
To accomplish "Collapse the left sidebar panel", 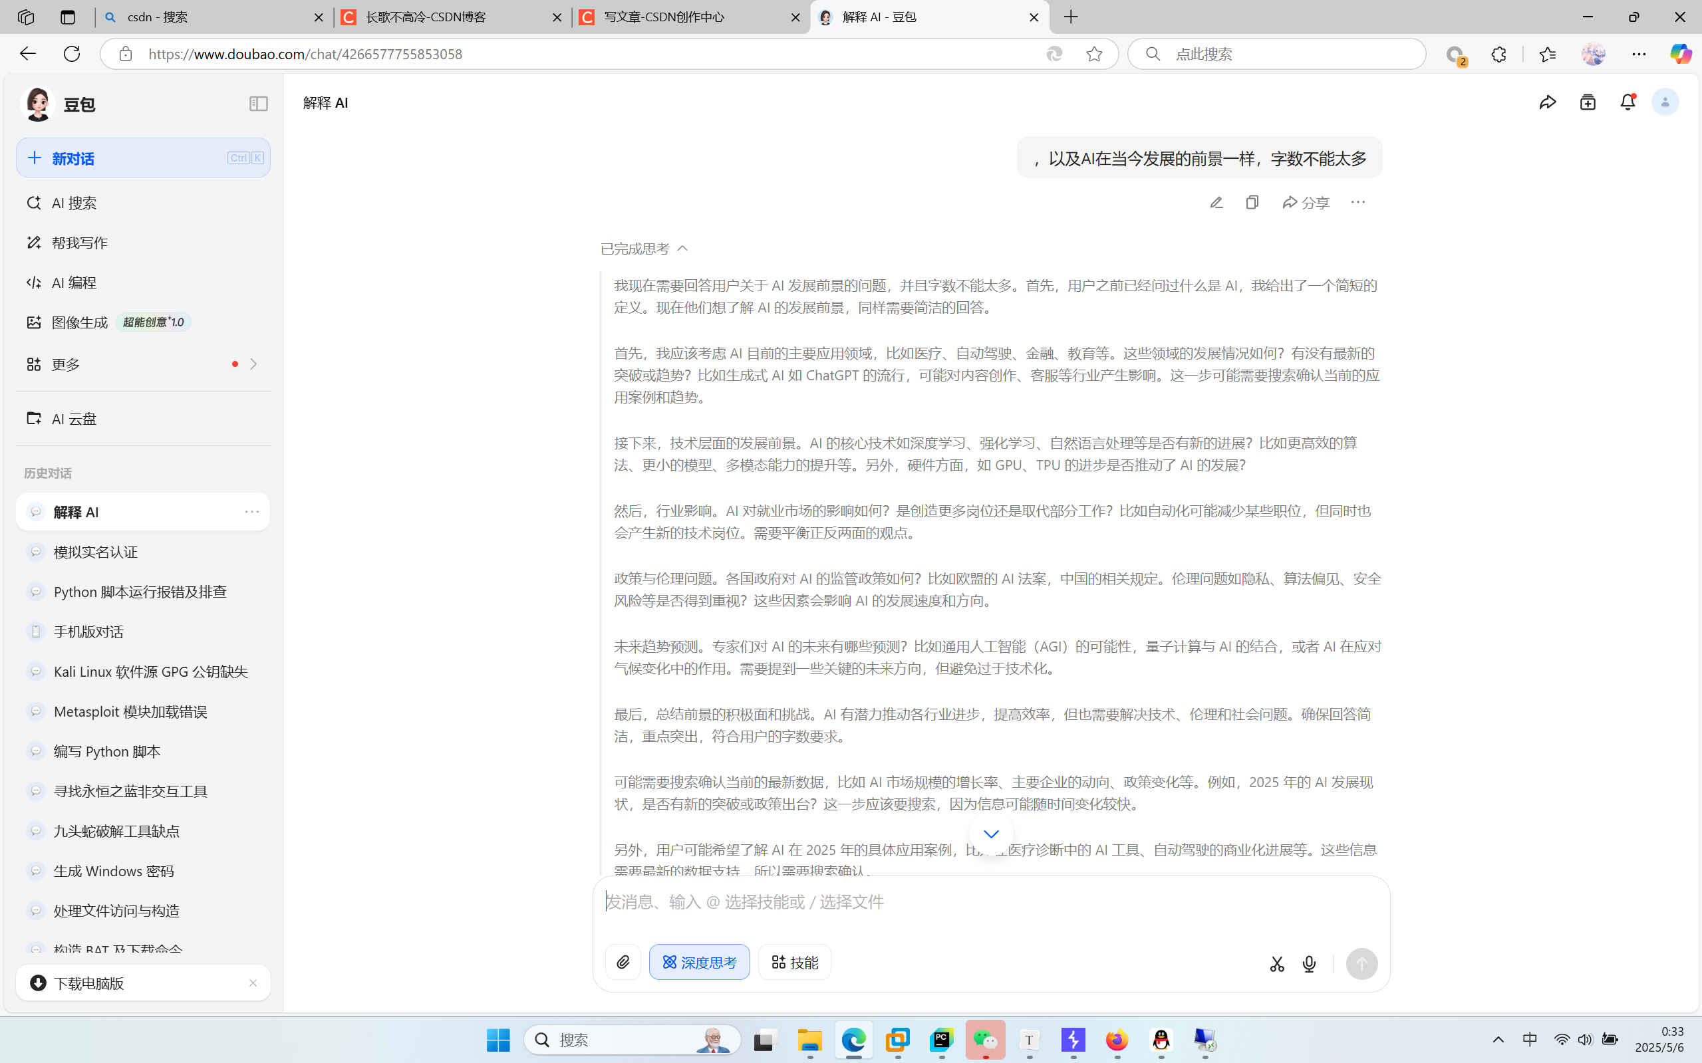I will [258, 104].
